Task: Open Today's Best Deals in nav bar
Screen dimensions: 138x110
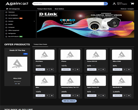Action: point(44,9)
